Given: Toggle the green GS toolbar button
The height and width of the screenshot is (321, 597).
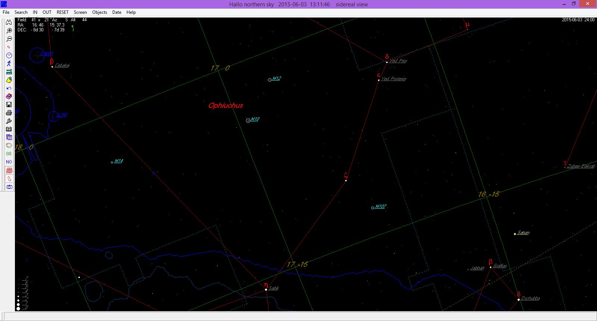Looking at the screenshot, I should tap(9, 154).
